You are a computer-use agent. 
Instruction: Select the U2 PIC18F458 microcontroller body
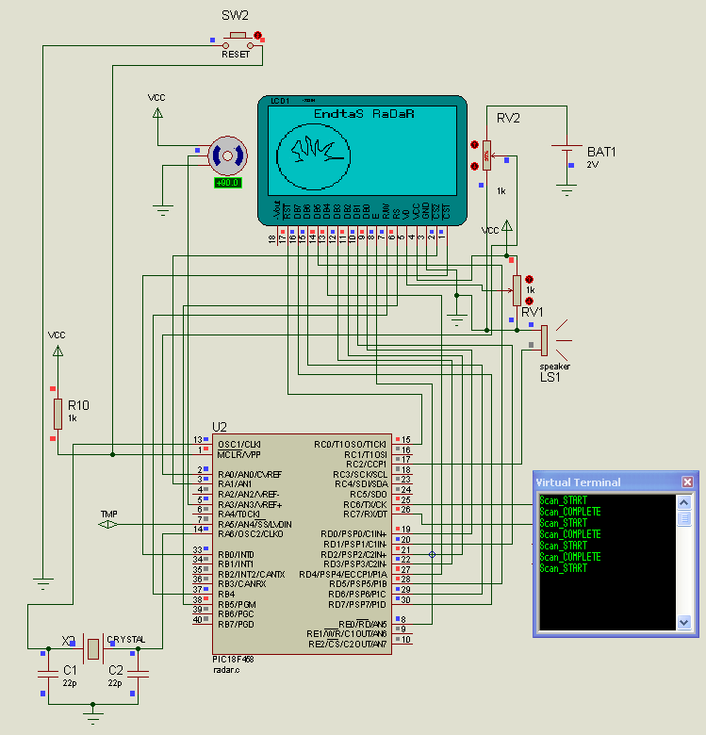pyautogui.click(x=302, y=544)
